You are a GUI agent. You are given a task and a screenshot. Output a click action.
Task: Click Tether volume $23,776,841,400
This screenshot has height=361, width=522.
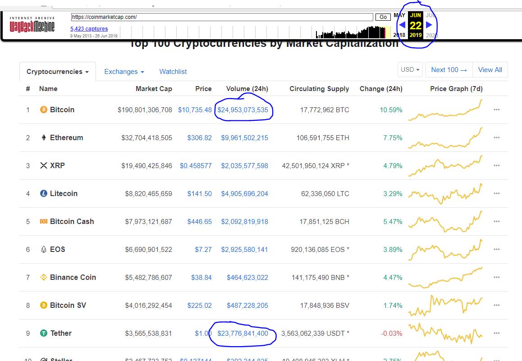tap(243, 334)
